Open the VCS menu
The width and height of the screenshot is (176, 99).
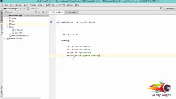[64, 5]
